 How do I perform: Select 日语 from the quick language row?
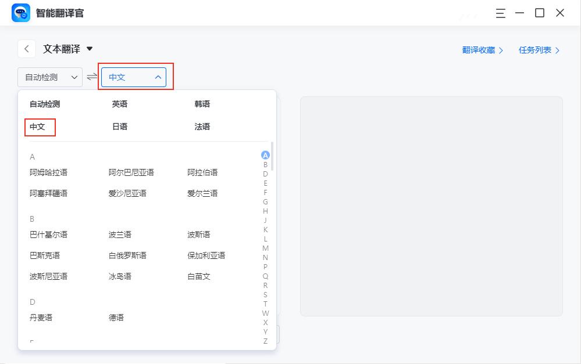click(x=119, y=126)
